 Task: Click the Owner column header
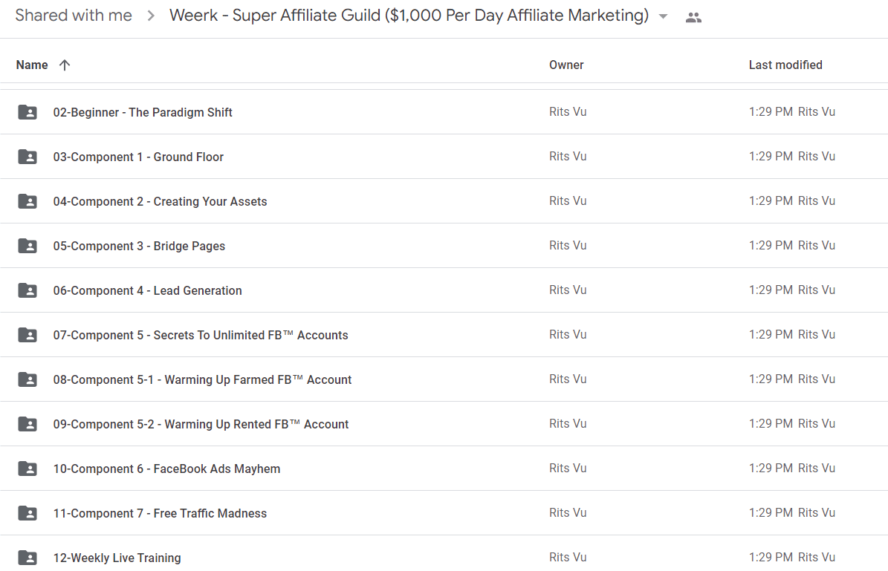tap(566, 65)
